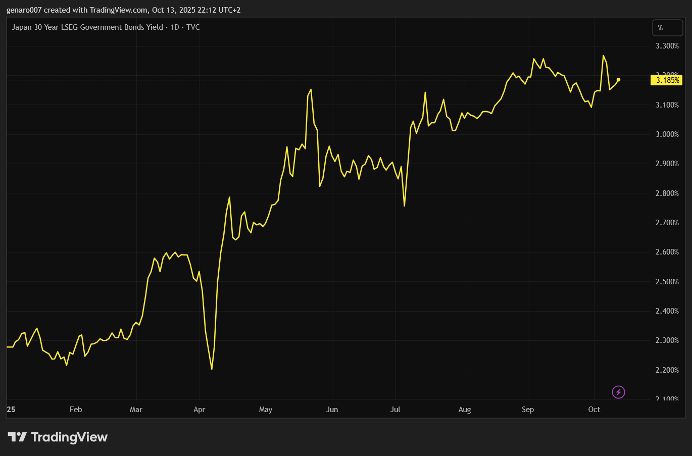This screenshot has height=456, width=692.
Task: Click the '25' year label on time axis
Action: 11,410
